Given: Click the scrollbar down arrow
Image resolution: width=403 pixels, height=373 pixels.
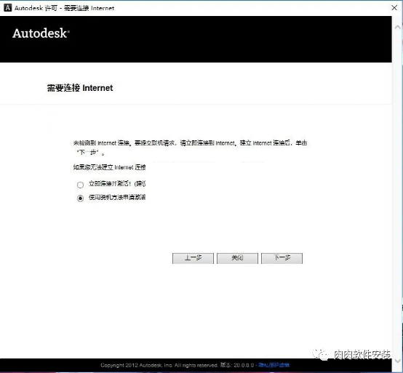Looking at the screenshot, I should (x=397, y=361).
